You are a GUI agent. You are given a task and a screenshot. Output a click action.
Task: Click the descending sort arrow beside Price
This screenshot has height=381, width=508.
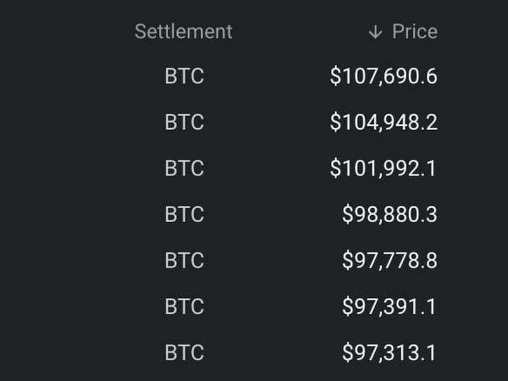pyautogui.click(x=375, y=32)
